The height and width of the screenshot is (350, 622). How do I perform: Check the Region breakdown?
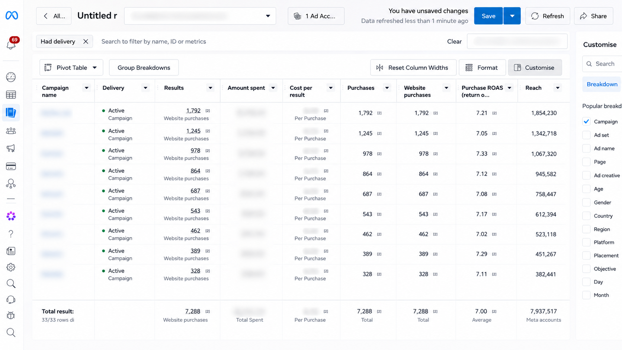tap(586, 229)
